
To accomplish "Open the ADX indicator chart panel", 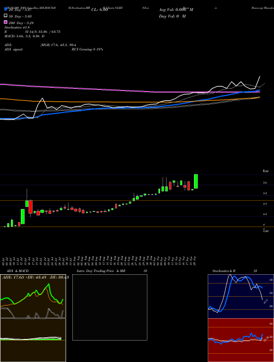I will pyautogui.click(x=33, y=296).
